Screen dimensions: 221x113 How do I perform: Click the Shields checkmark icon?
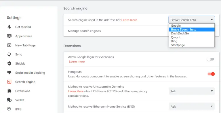pos(9,64)
